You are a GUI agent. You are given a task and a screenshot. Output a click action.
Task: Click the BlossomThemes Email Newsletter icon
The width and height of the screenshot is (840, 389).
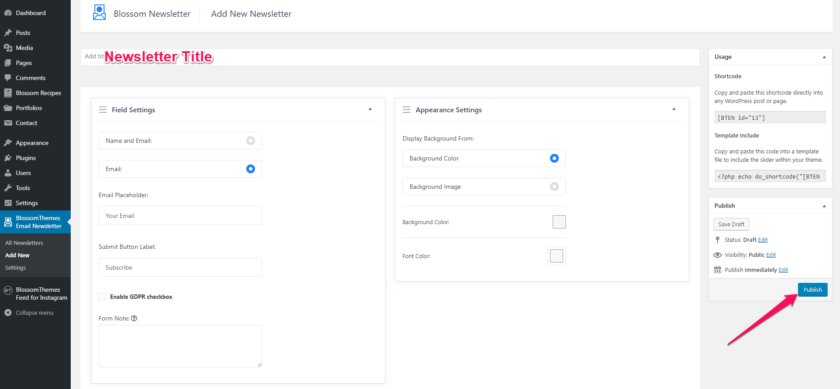pyautogui.click(x=8, y=222)
